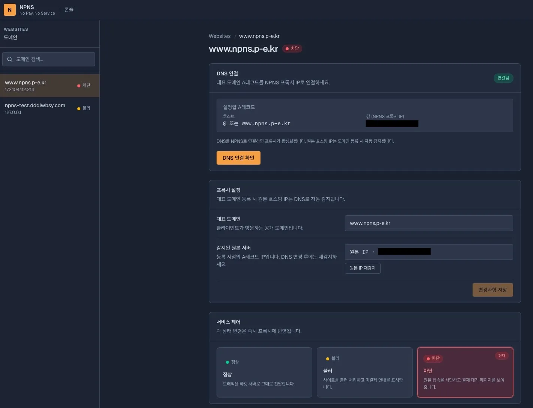The image size is (533, 408).
Task: Select the 정상 service state card
Action: coord(264,372)
